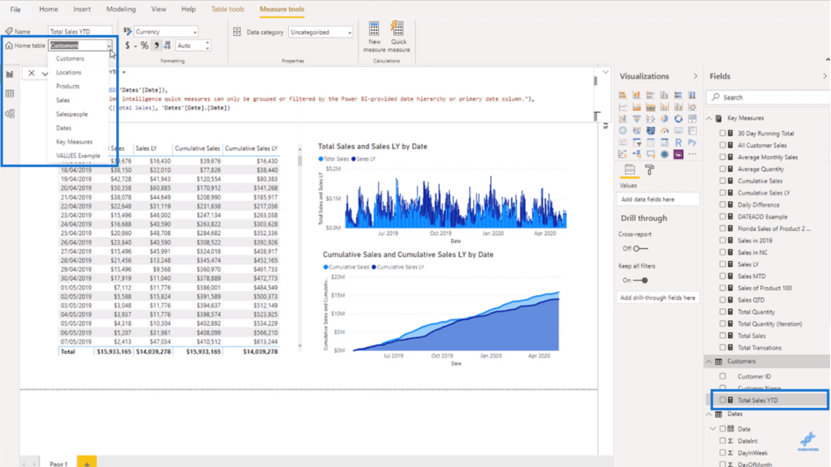Check the Cumulative Sales LY field
The width and height of the screenshot is (831, 467).
722,193
